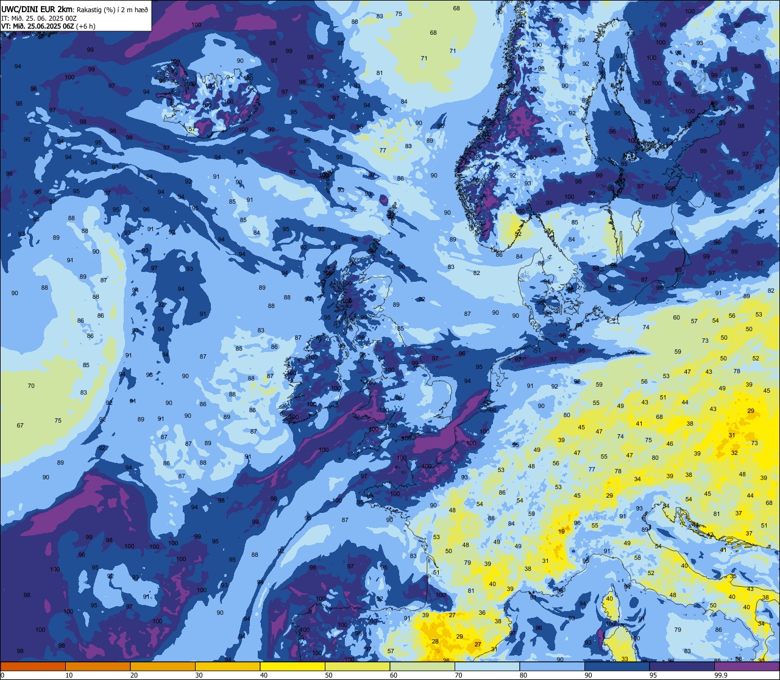Click the 20–30 amber legend swatch
The width and height of the screenshot is (780, 680).
point(163,666)
